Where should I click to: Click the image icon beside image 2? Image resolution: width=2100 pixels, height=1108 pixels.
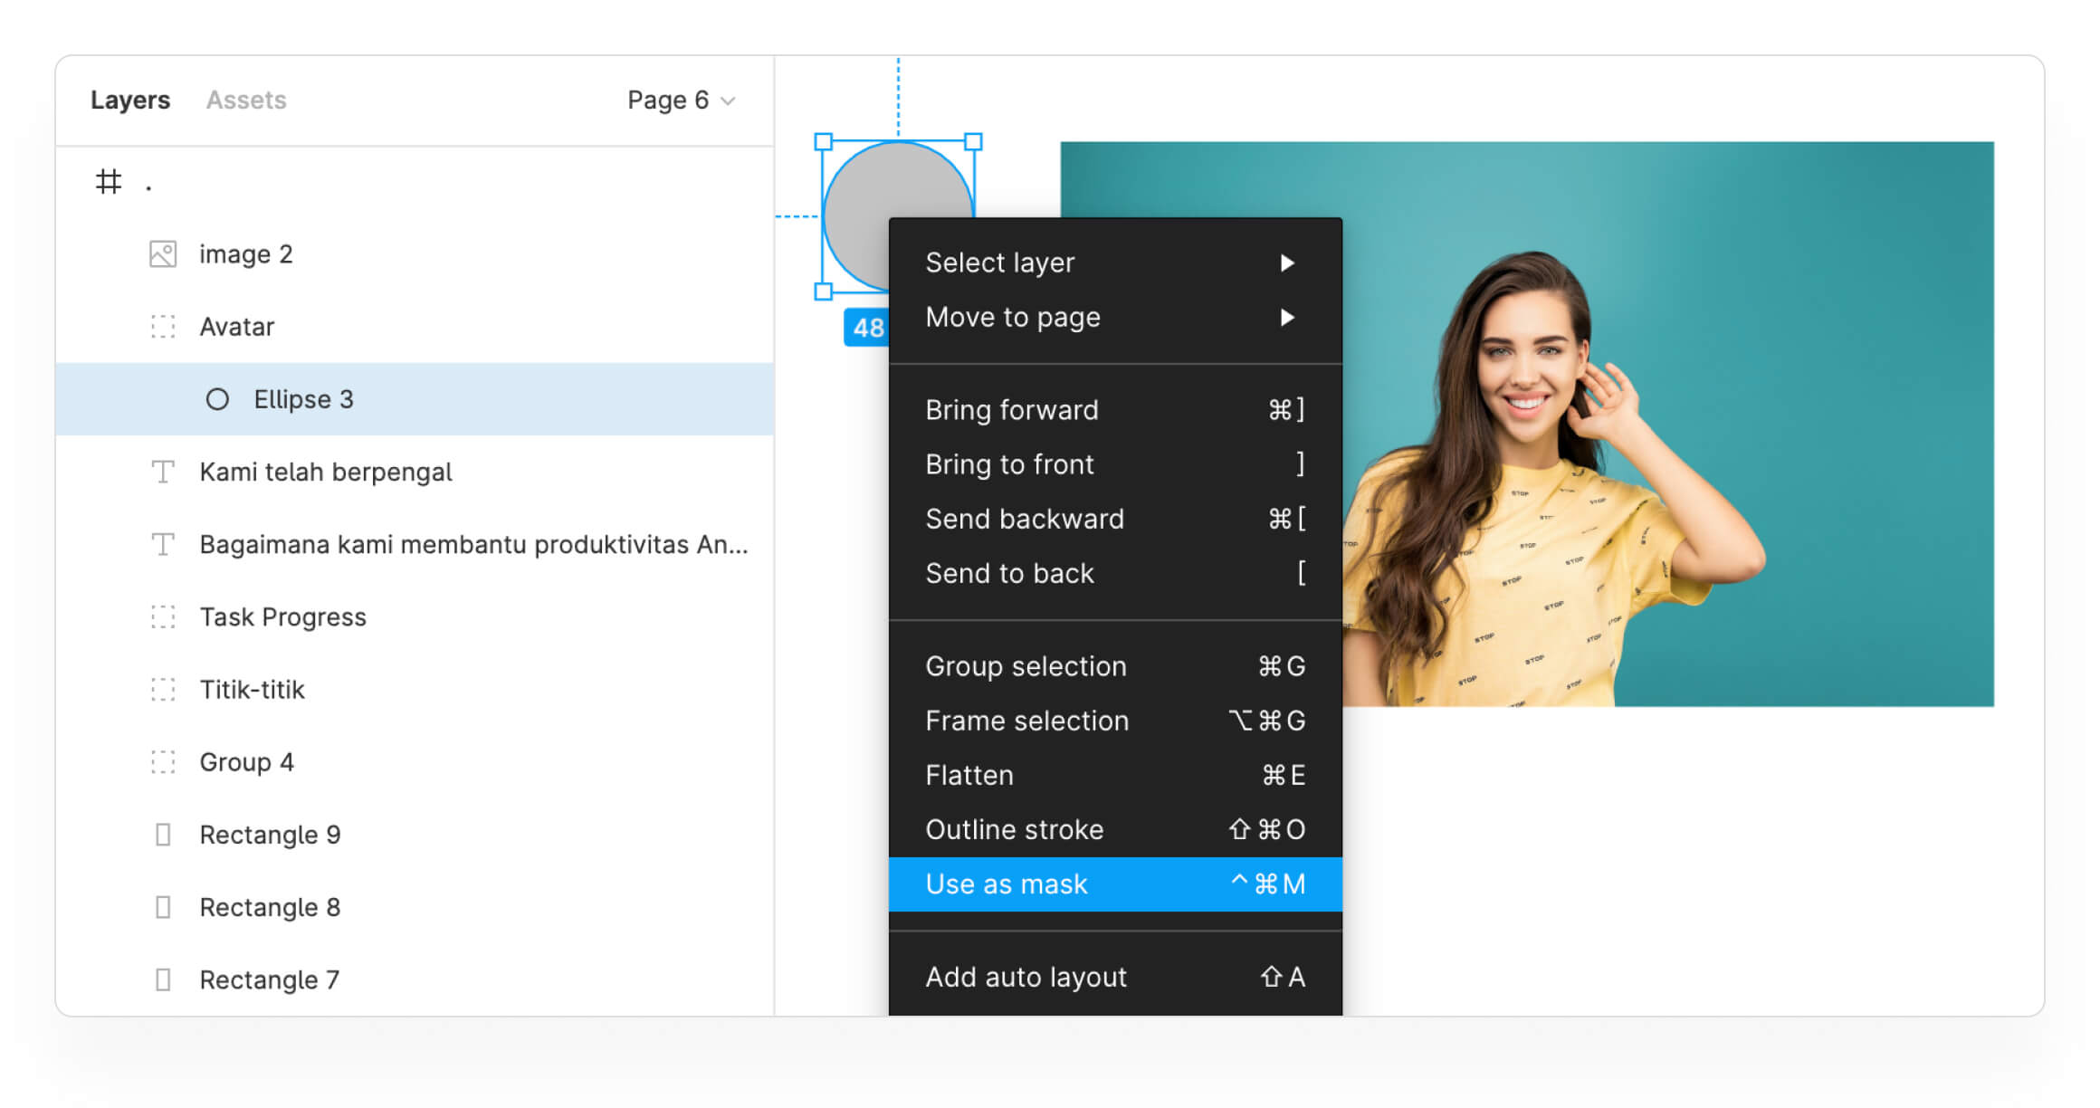[163, 254]
